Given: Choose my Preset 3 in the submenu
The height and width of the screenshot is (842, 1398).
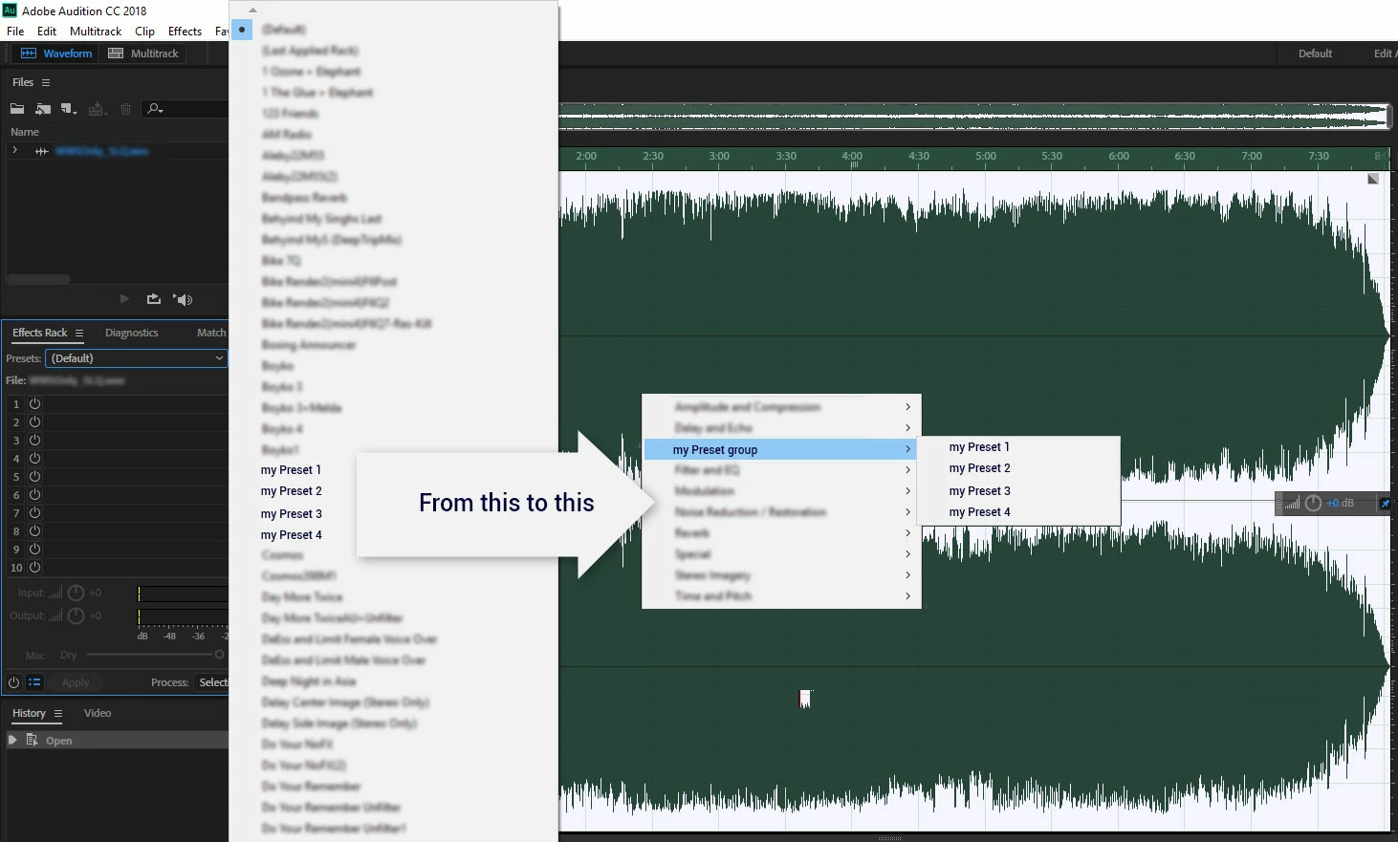Looking at the screenshot, I should 979,491.
